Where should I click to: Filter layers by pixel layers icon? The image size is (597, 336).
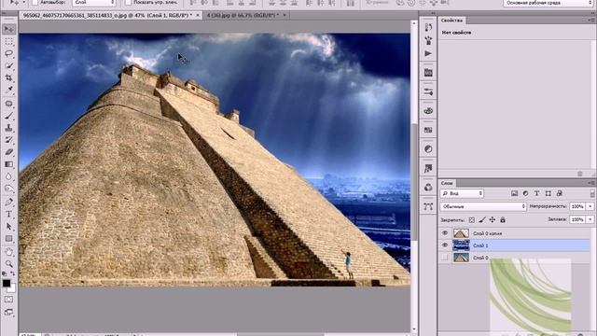(x=514, y=193)
